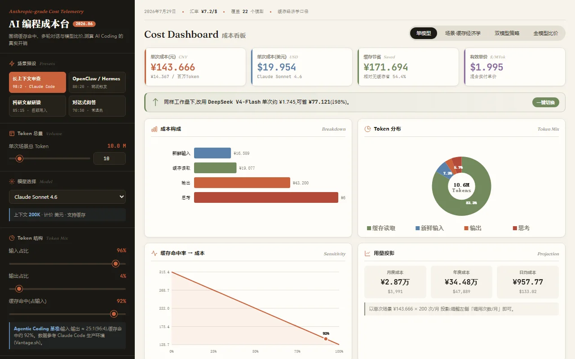Click the token total input field showing 10
Screen dimensions: 575x359
pyautogui.click(x=110, y=158)
